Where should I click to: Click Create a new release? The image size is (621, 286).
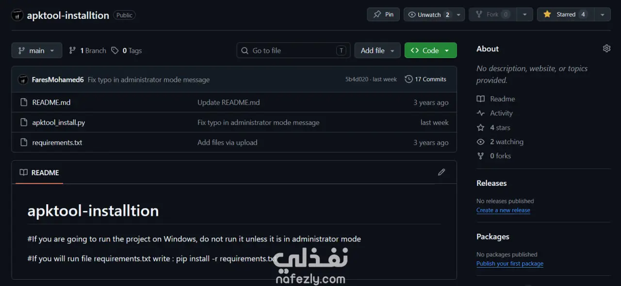(503, 210)
